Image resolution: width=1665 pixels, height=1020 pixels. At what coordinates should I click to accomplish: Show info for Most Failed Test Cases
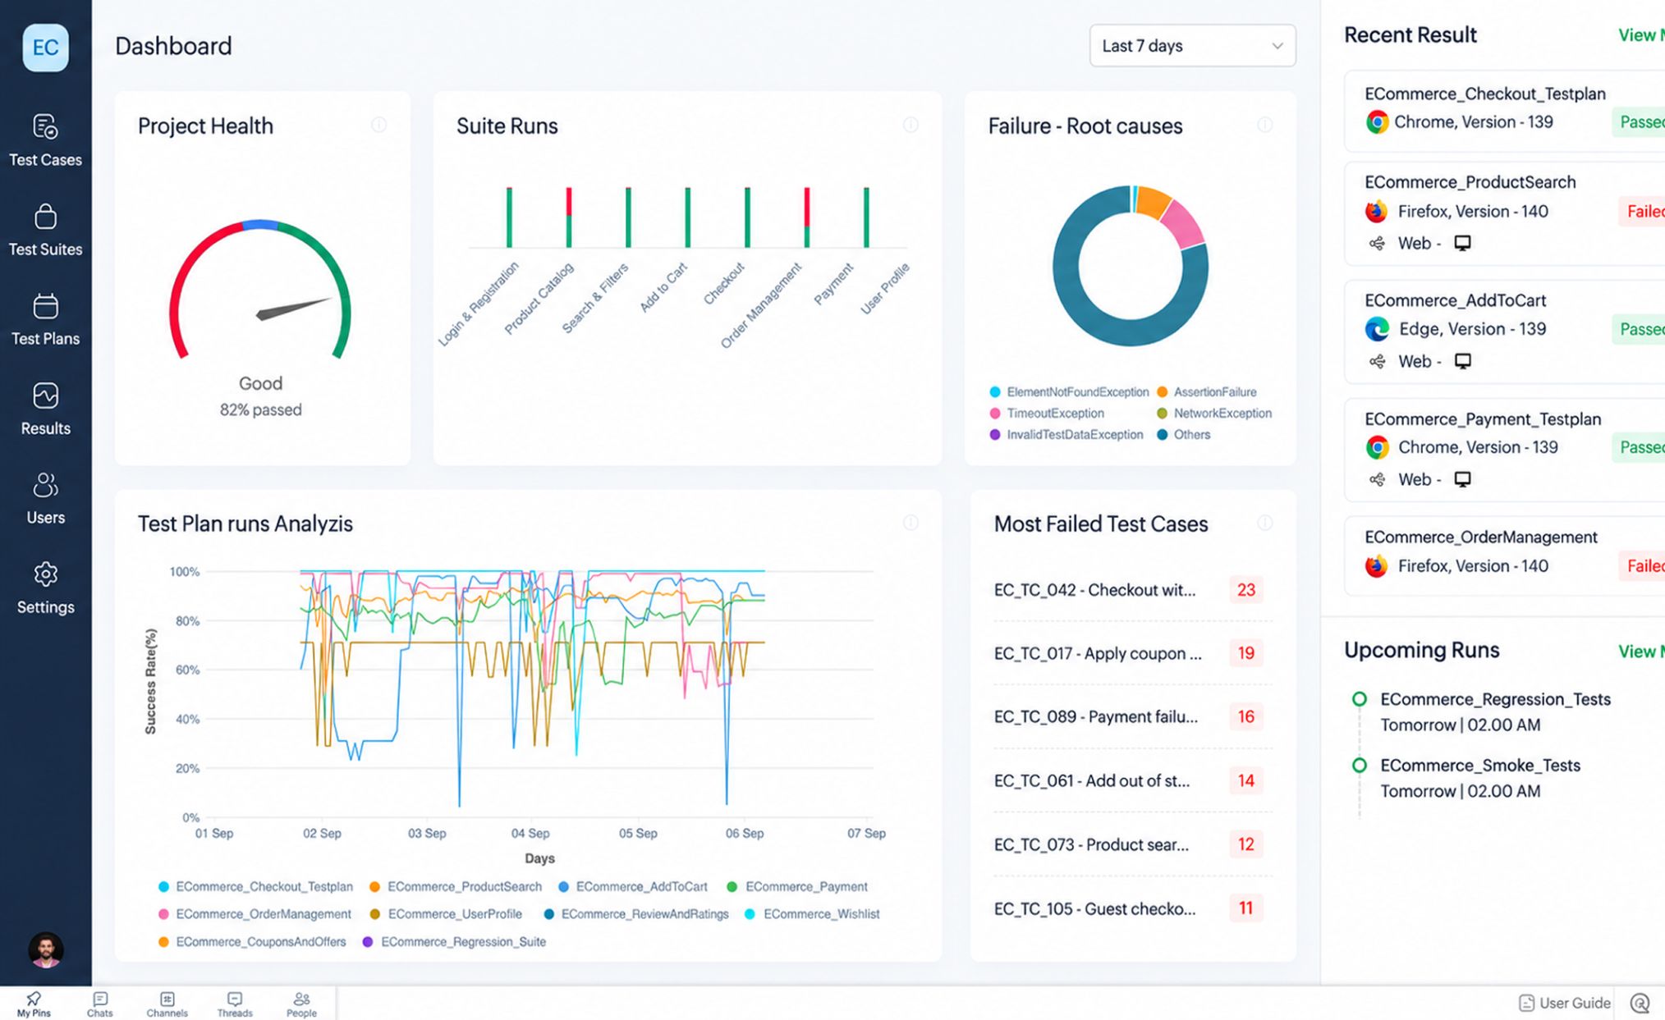point(1264,523)
